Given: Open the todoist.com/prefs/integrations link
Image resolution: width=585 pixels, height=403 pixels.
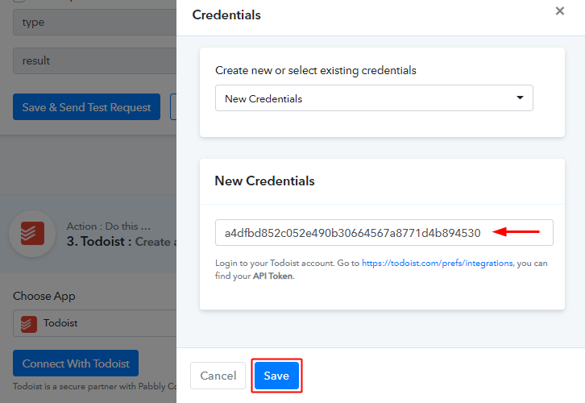Looking at the screenshot, I should pos(438,263).
